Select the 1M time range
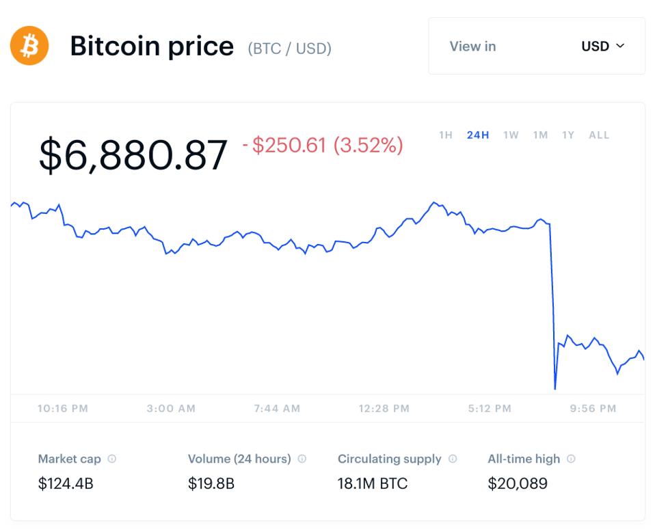The image size is (655, 529). coord(539,135)
